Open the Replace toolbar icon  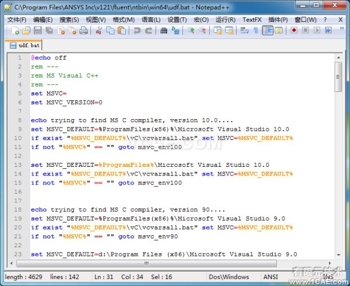[175, 30]
